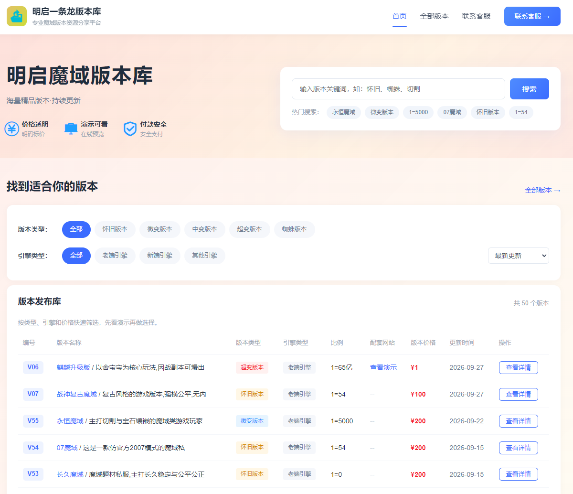The height and width of the screenshot is (494, 573).
Task: Select 全部 under 版本类型 filter
Action: (76, 229)
